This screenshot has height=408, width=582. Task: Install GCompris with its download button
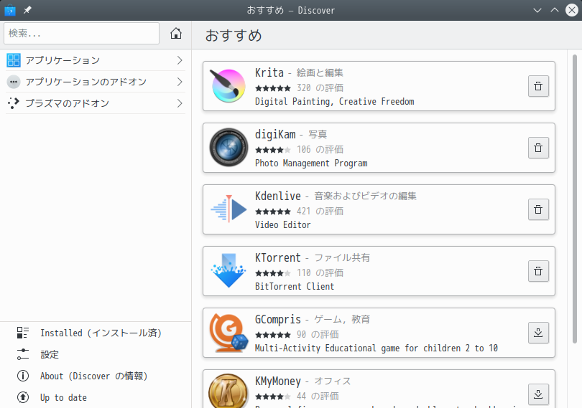click(538, 333)
